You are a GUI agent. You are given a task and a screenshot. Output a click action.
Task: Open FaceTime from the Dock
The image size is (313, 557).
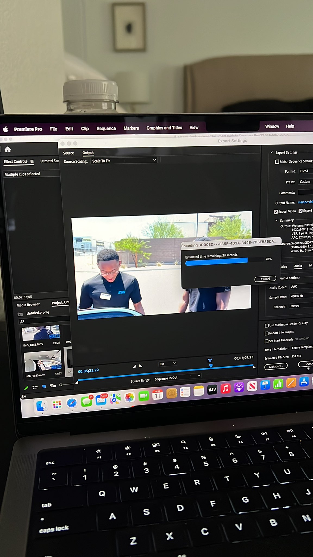tap(143, 396)
